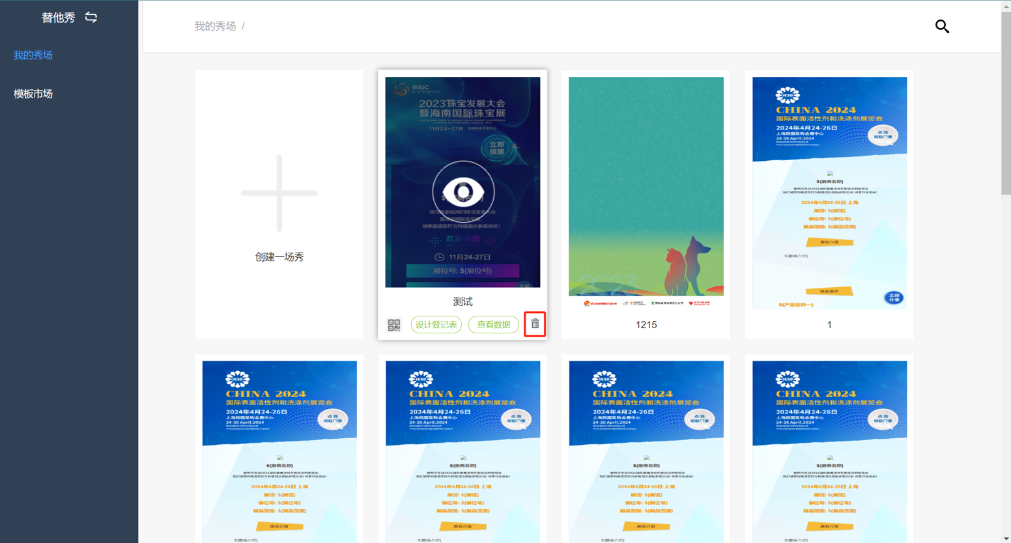This screenshot has width=1011, height=543.
Task: Click the large plus create icon
Action: coord(279,193)
